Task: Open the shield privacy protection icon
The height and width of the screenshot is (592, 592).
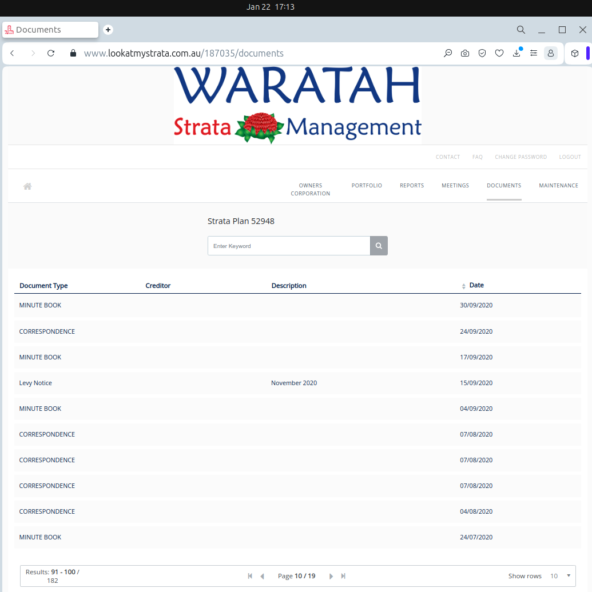Action: pyautogui.click(x=482, y=53)
